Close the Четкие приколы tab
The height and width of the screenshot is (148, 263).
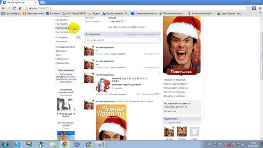(36, 2)
